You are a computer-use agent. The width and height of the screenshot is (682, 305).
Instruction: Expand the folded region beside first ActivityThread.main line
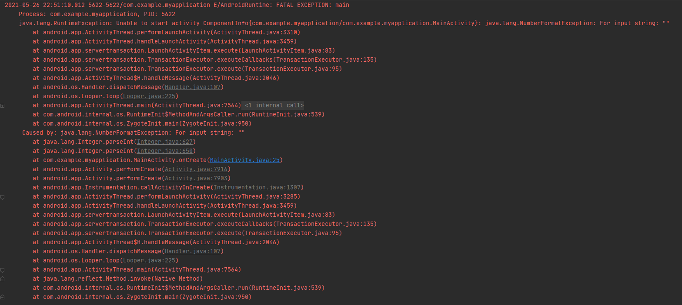pyautogui.click(x=3, y=106)
